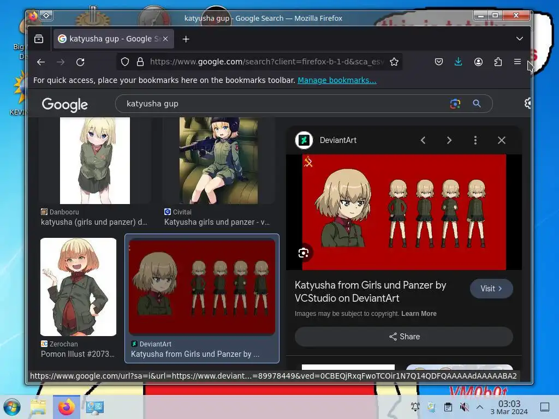Open the Firefox account menu
The width and height of the screenshot is (559, 419).
tap(478, 62)
